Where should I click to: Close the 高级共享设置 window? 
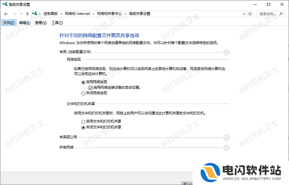282,4
